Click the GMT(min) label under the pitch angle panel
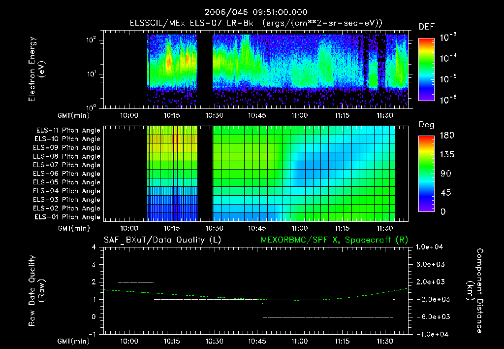Screen dimensions: 504x349 pos(74,228)
